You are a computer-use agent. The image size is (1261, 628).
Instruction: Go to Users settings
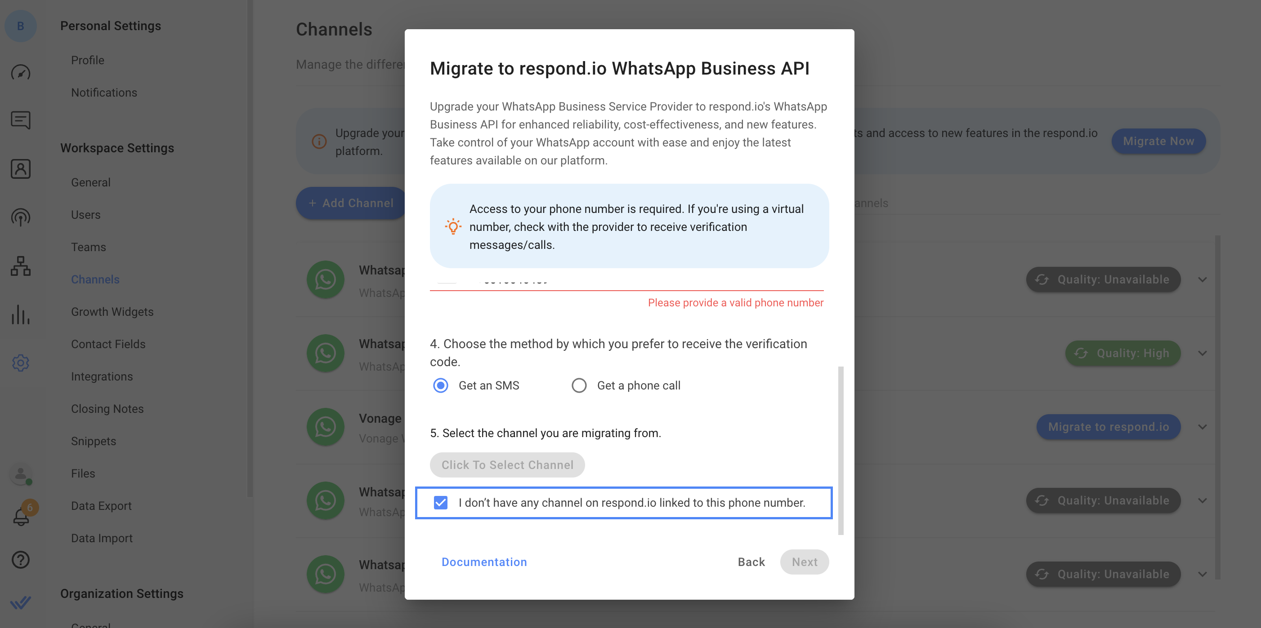[x=85, y=215]
